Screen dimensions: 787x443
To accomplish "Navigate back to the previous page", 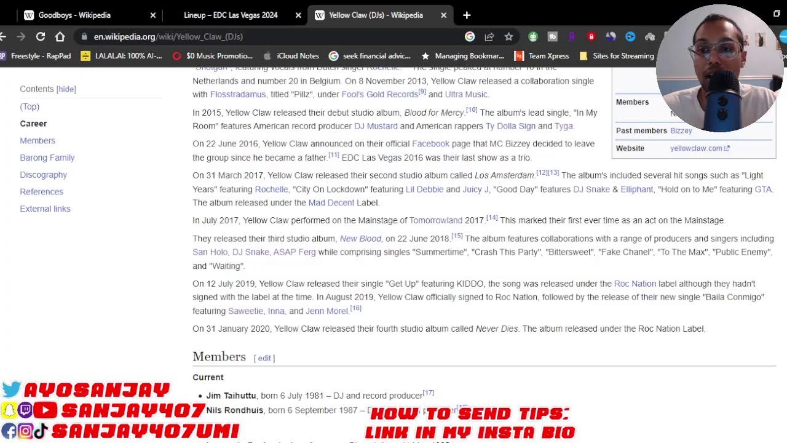I will [x=3, y=36].
